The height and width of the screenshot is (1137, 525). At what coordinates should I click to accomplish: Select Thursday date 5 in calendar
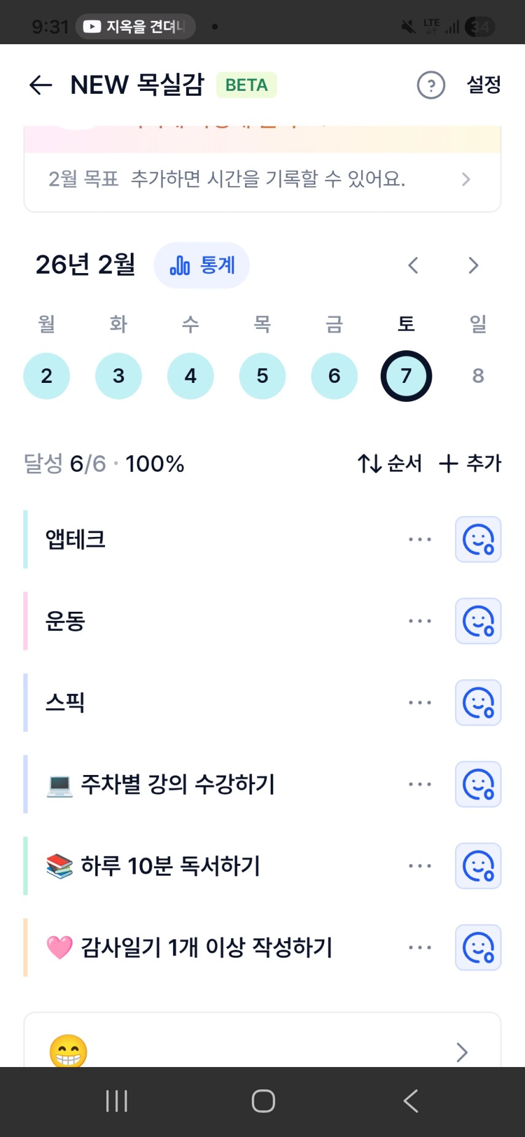coord(262,376)
